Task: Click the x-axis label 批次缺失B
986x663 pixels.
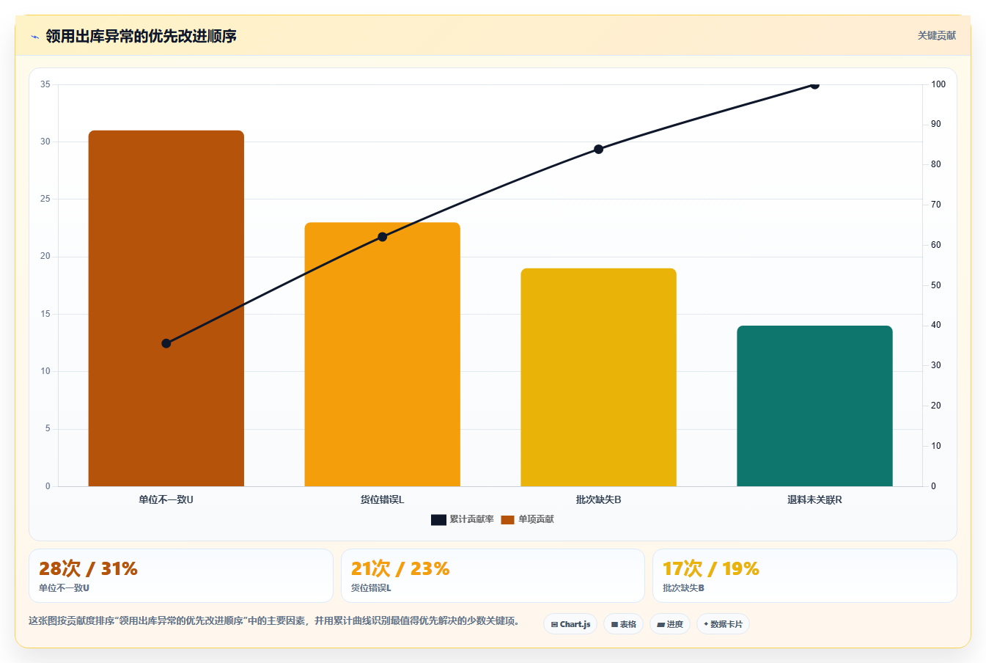Action: [599, 499]
